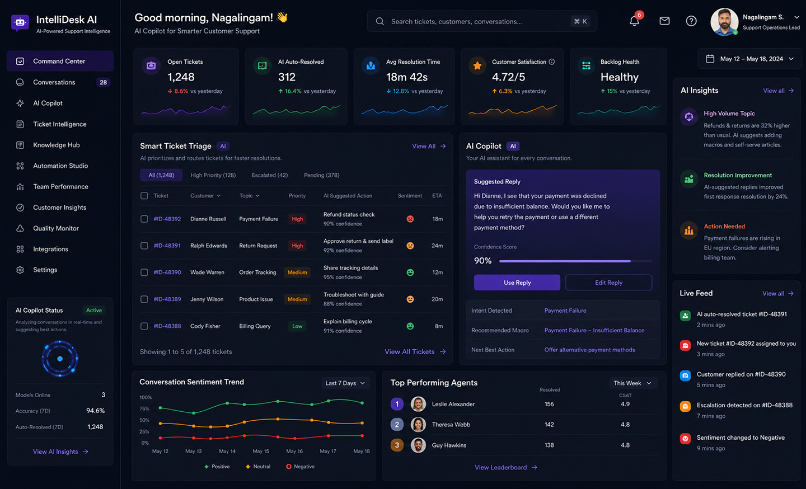Click the sad sentiment face for #ID-48392

tap(410, 219)
